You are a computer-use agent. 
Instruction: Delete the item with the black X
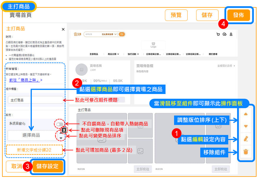point(64,130)
